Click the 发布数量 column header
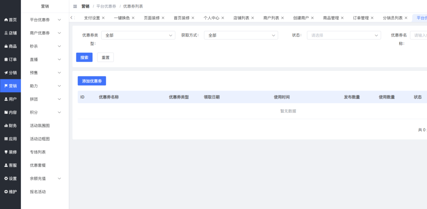 (352, 97)
